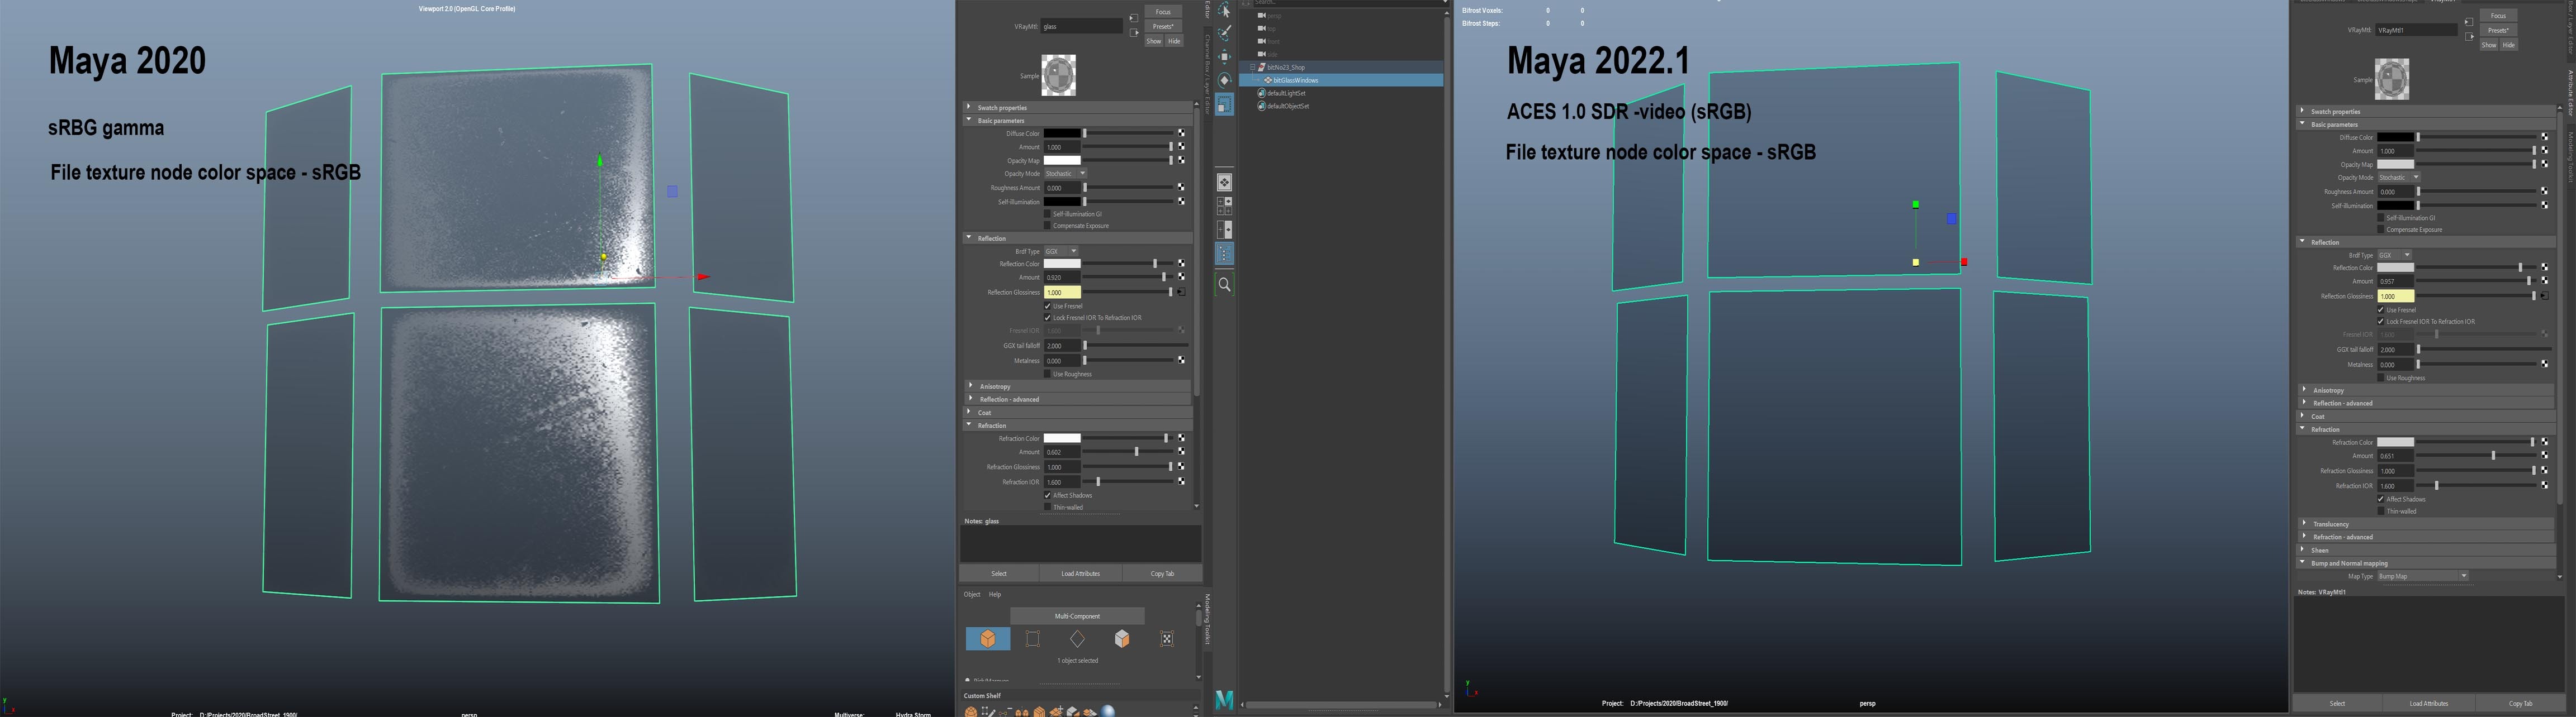
Task: Open Channel Box / Layer Editor vertical tab
Action: click(1207, 75)
